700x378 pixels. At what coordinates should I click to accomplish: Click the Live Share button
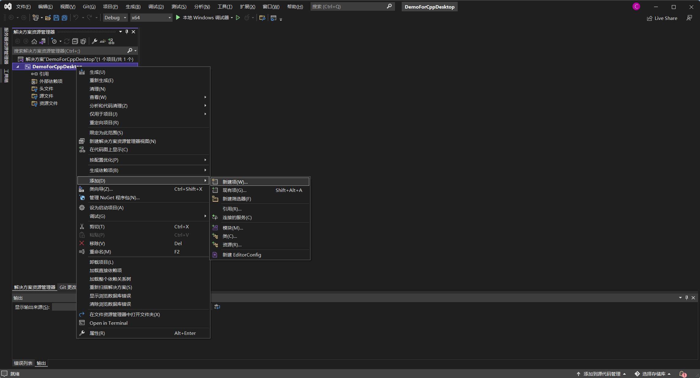coord(662,18)
